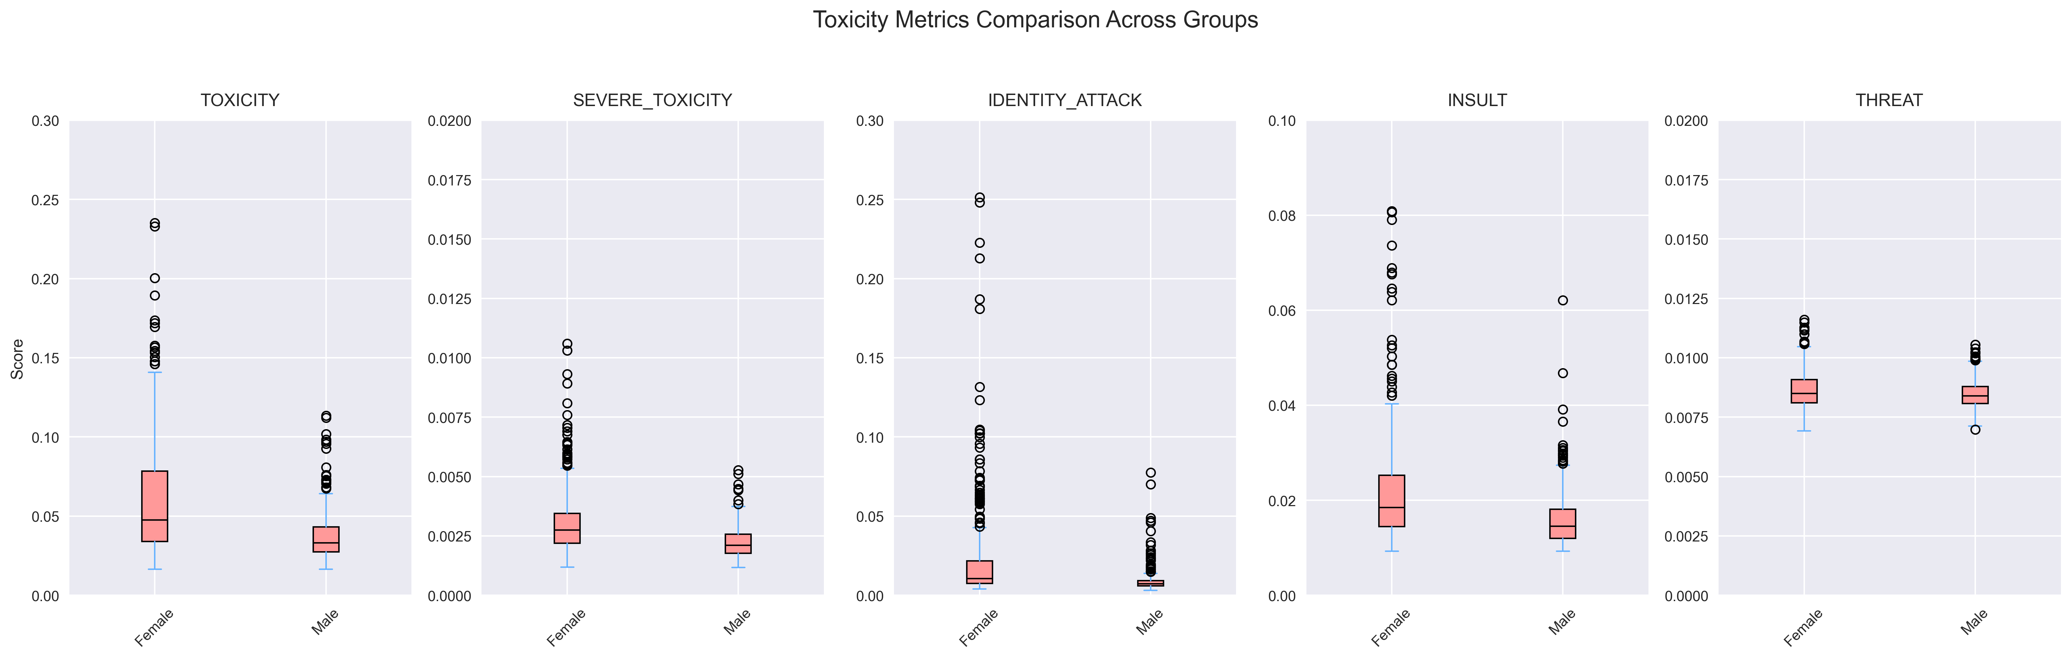Click the IDENTITY_ATTACK subplot title

[1064, 101]
